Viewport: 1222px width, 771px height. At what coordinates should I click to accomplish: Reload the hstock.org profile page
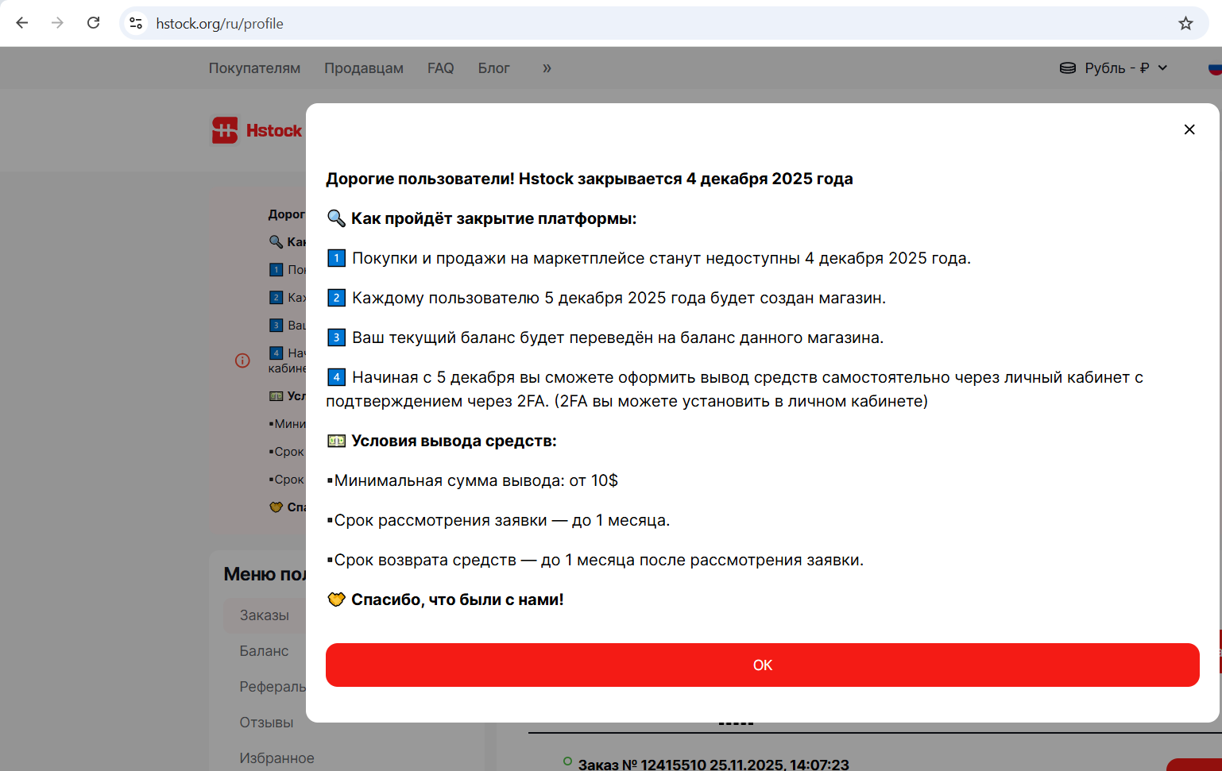(93, 23)
